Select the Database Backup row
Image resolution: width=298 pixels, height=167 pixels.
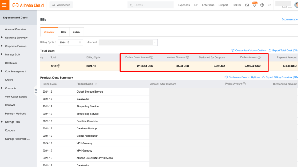point(95,129)
